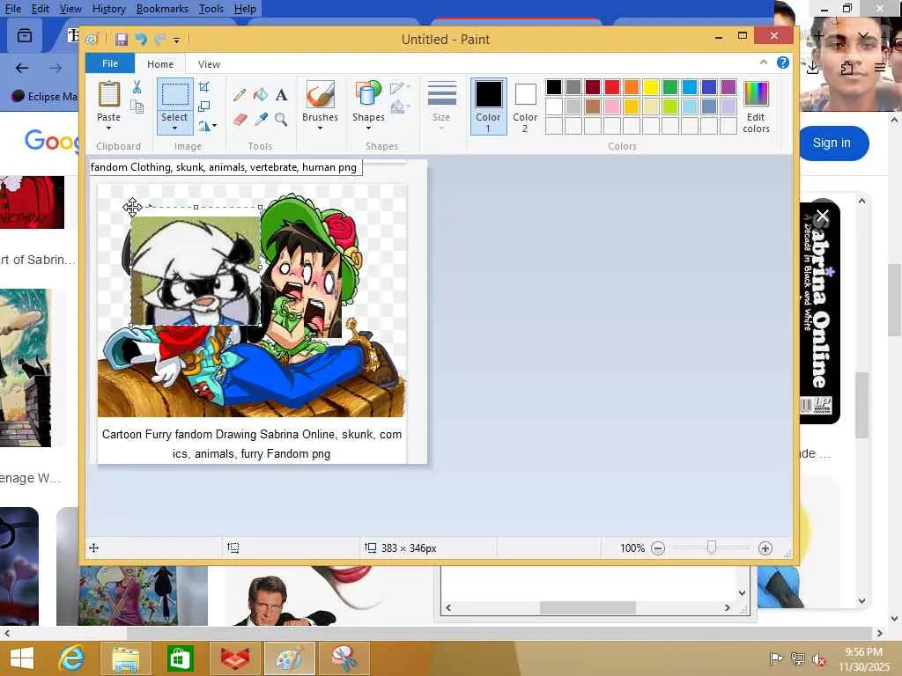Click the 9:56 PM clock in the system tray
This screenshot has width=902, height=676.
(863, 652)
